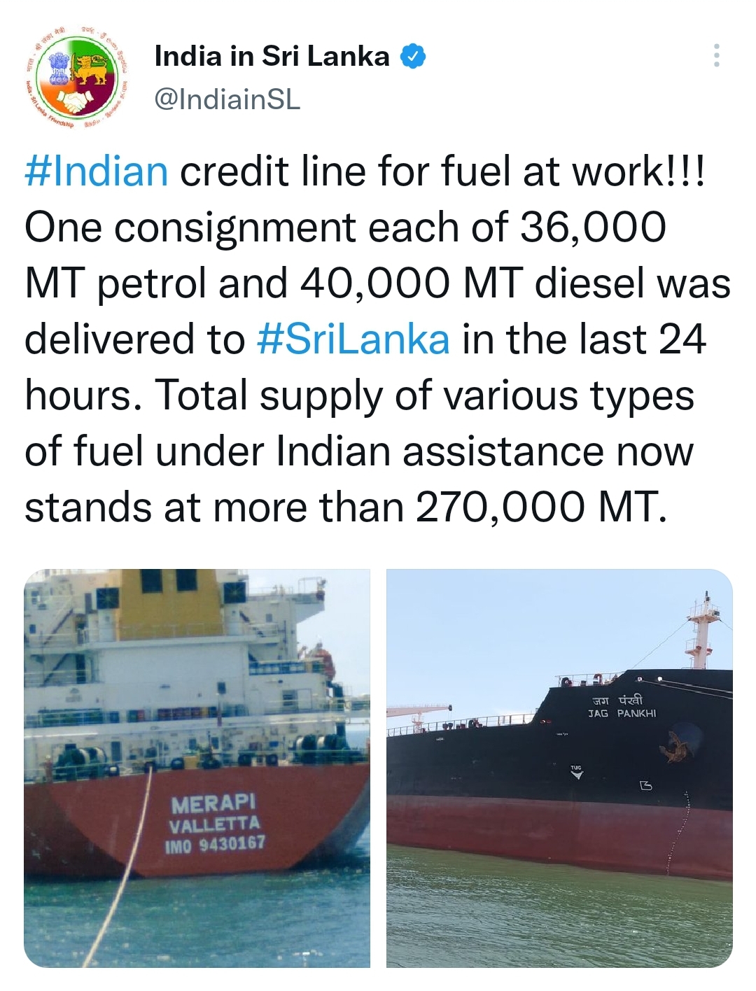Click the tweet line mentioning 36,000 MT petrol

pyautogui.click(x=346, y=227)
